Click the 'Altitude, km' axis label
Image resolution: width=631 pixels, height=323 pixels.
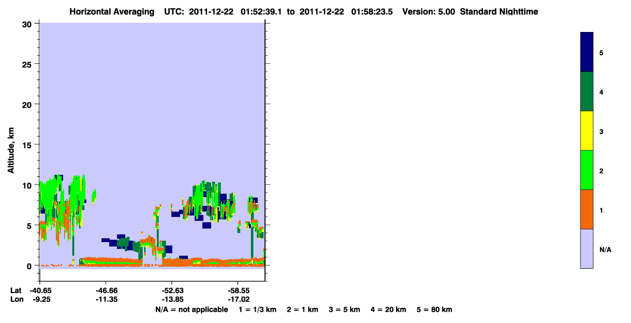(11, 152)
